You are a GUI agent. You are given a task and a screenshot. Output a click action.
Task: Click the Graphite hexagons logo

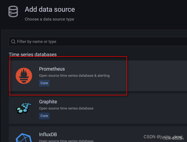[24, 108]
